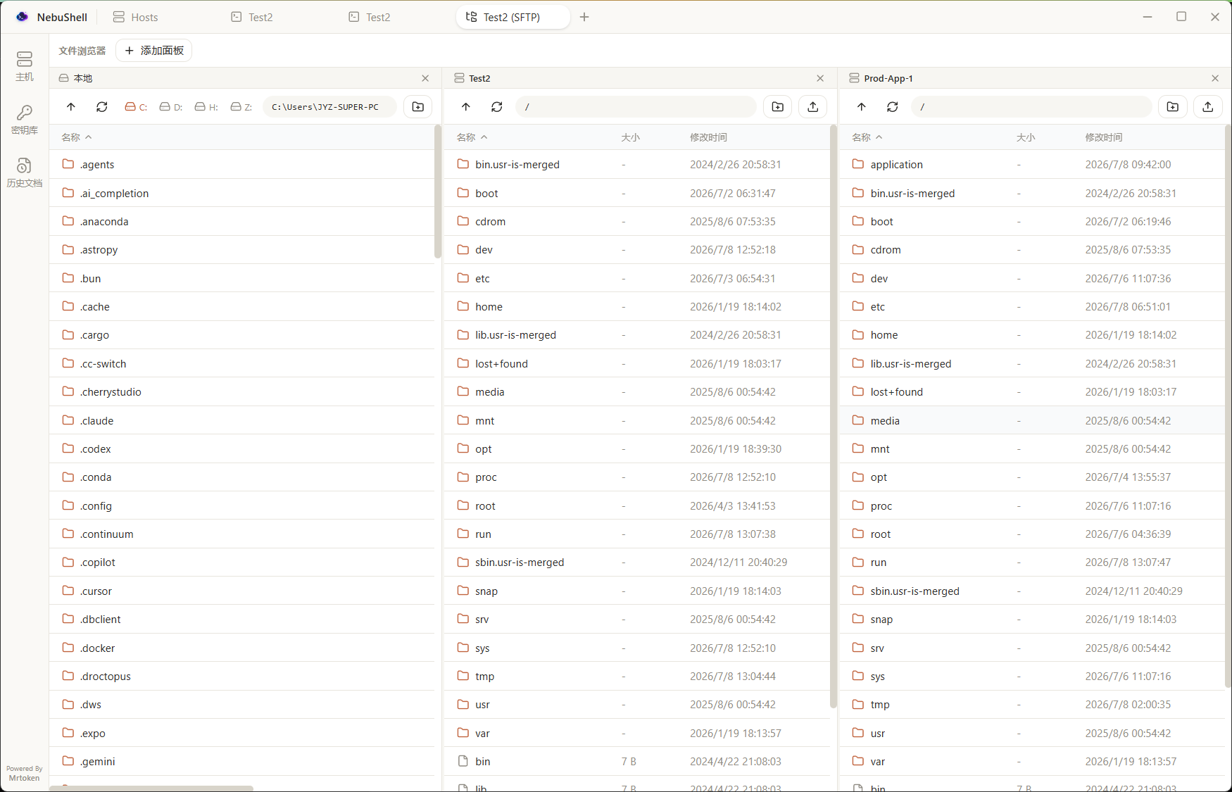Go up a directory in 本地 panel
The image size is (1232, 792).
71,107
